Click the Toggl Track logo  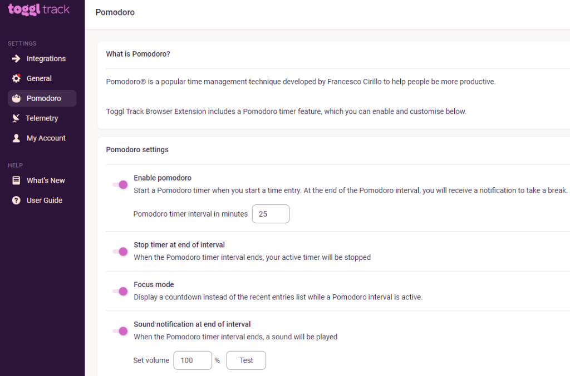pyautogui.click(x=39, y=10)
